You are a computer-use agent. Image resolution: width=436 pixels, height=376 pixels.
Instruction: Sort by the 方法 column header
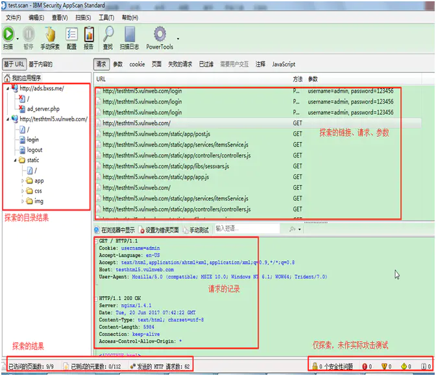pos(298,79)
